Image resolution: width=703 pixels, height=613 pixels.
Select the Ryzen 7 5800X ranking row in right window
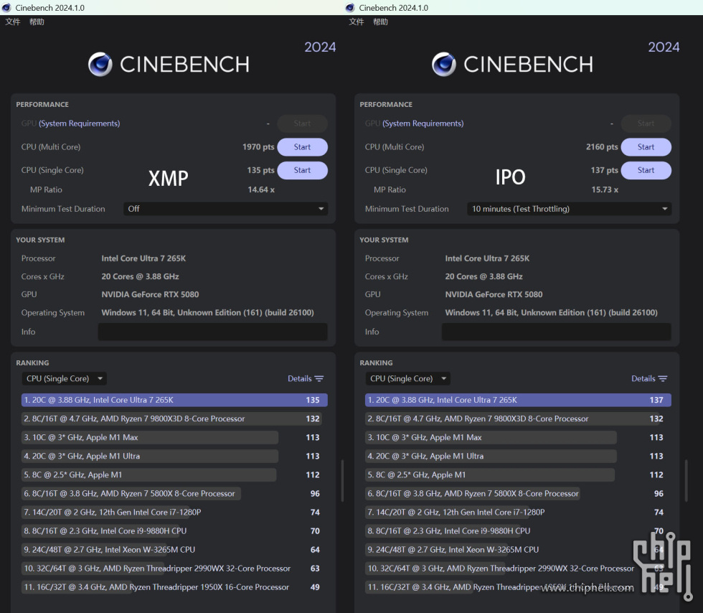coord(518,494)
